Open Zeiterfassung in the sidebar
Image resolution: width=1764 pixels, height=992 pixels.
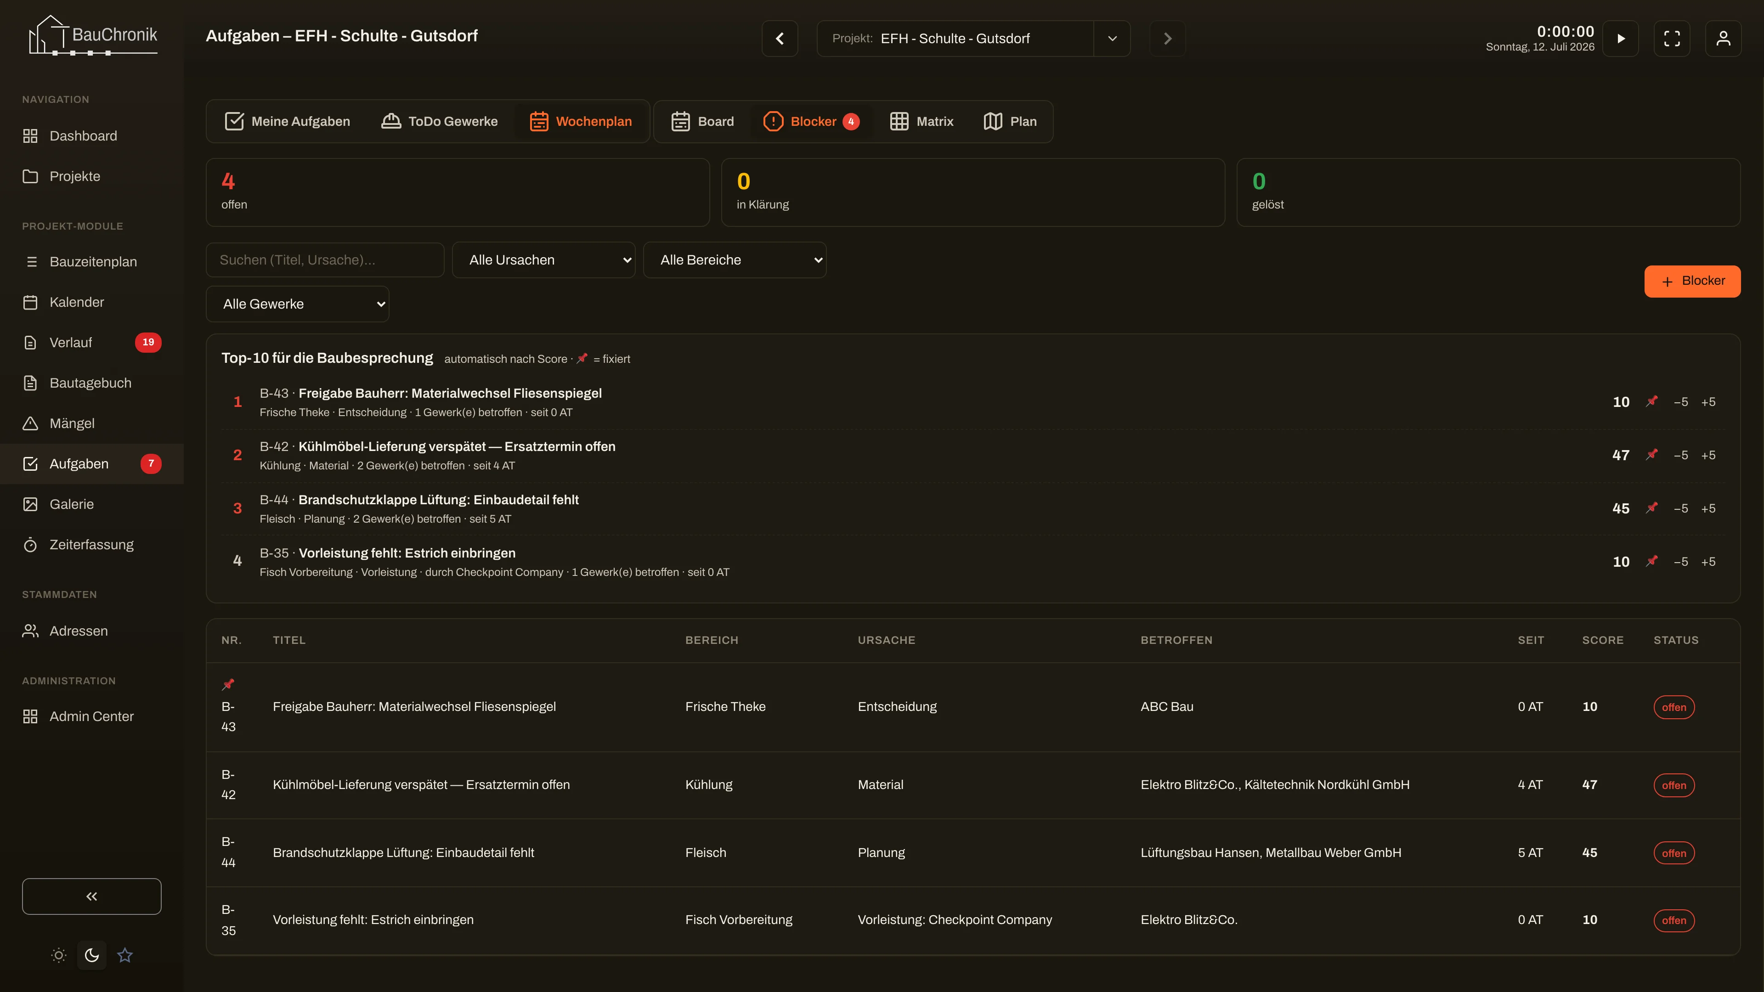point(92,544)
